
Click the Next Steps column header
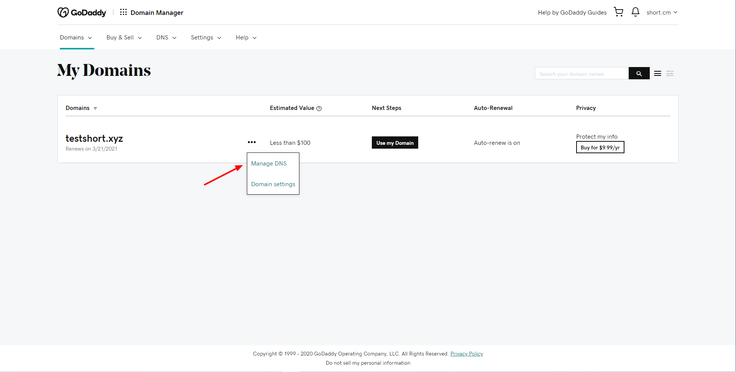pos(386,108)
